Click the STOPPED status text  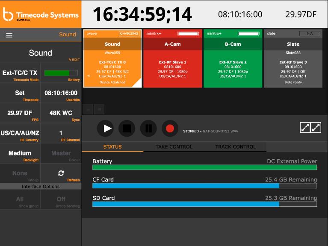point(191,131)
